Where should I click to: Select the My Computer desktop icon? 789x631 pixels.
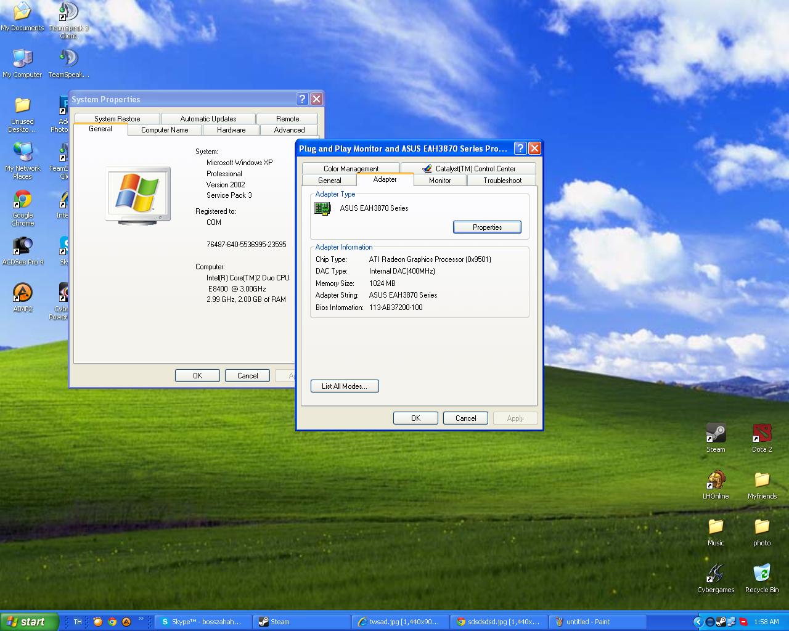pyautogui.click(x=22, y=64)
